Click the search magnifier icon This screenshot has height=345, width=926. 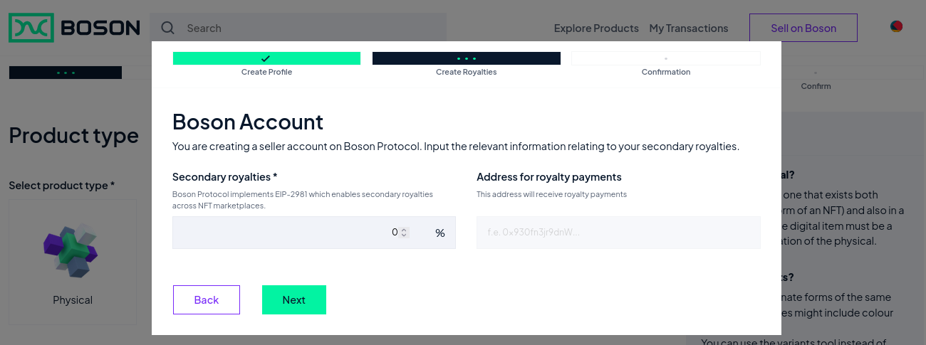168,28
